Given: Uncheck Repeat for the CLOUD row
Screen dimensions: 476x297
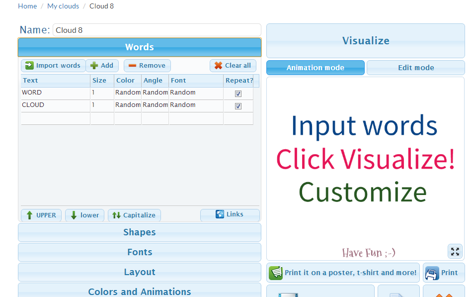Looking at the screenshot, I should tap(238, 106).
